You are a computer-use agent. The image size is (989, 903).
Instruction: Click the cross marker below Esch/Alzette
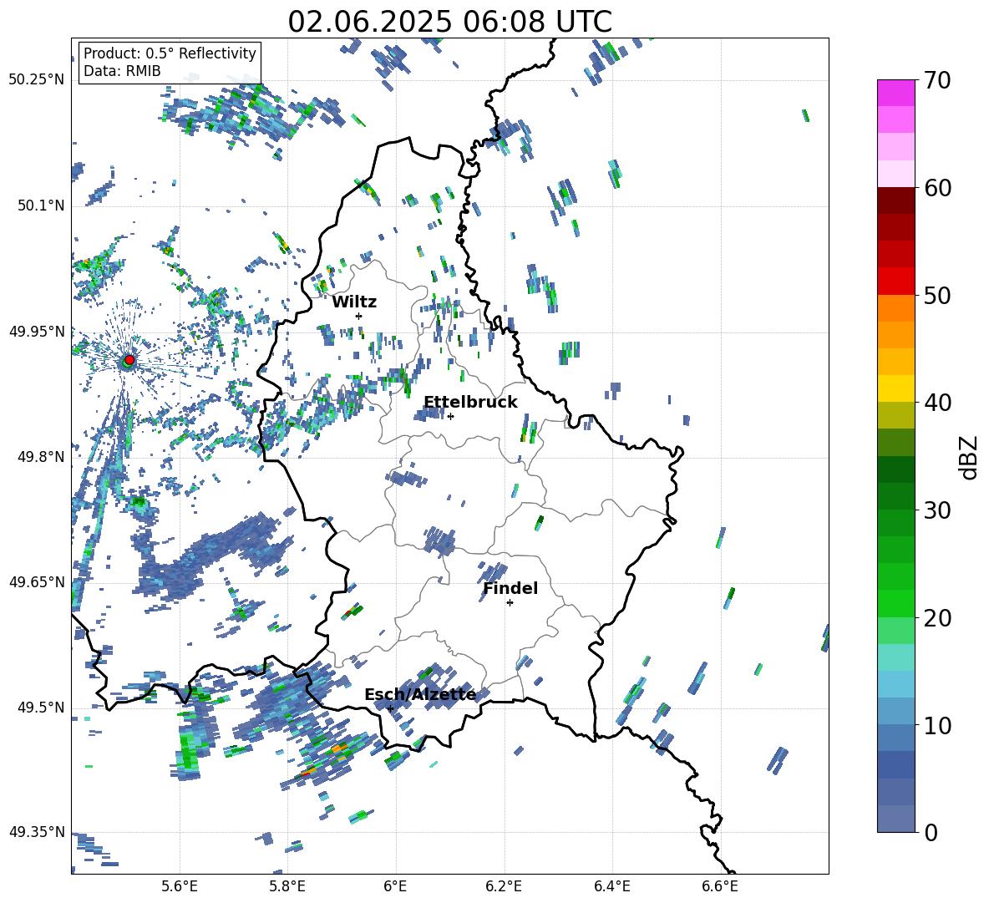[x=390, y=708]
